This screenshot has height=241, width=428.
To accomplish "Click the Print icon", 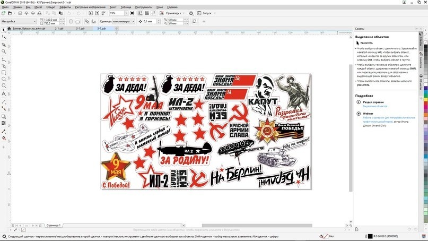I will [x=40, y=13].
